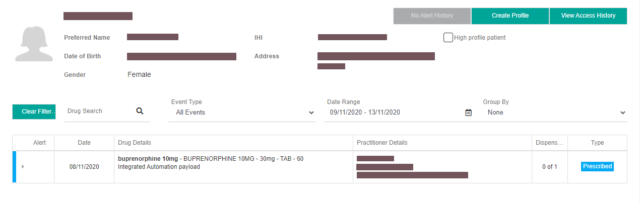Click the Alert column header
640x204 pixels.
click(39, 143)
